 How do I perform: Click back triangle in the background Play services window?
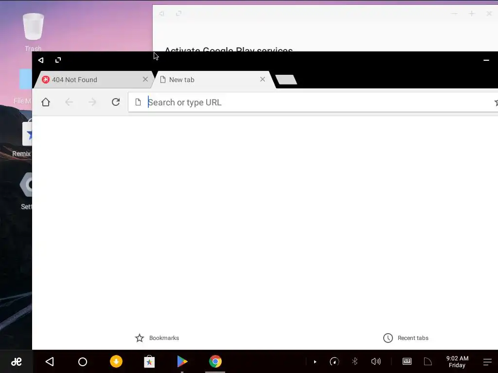pyautogui.click(x=162, y=14)
